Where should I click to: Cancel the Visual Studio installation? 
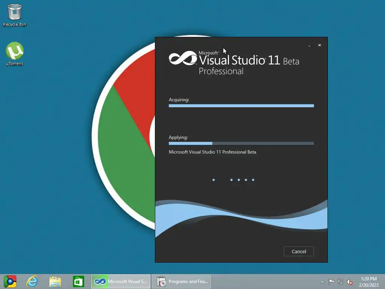pyautogui.click(x=299, y=251)
